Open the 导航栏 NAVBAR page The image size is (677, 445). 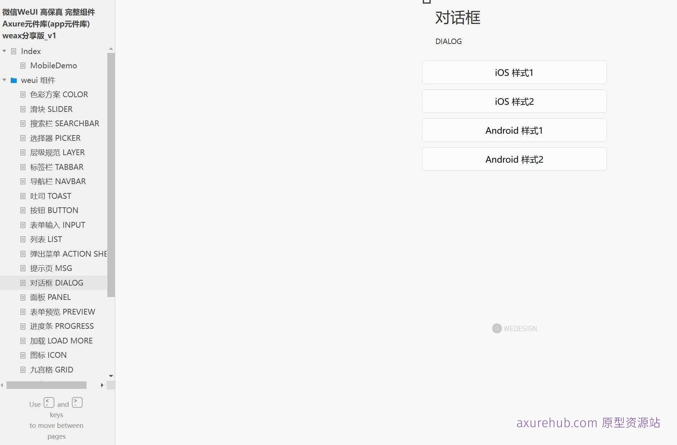(x=58, y=181)
